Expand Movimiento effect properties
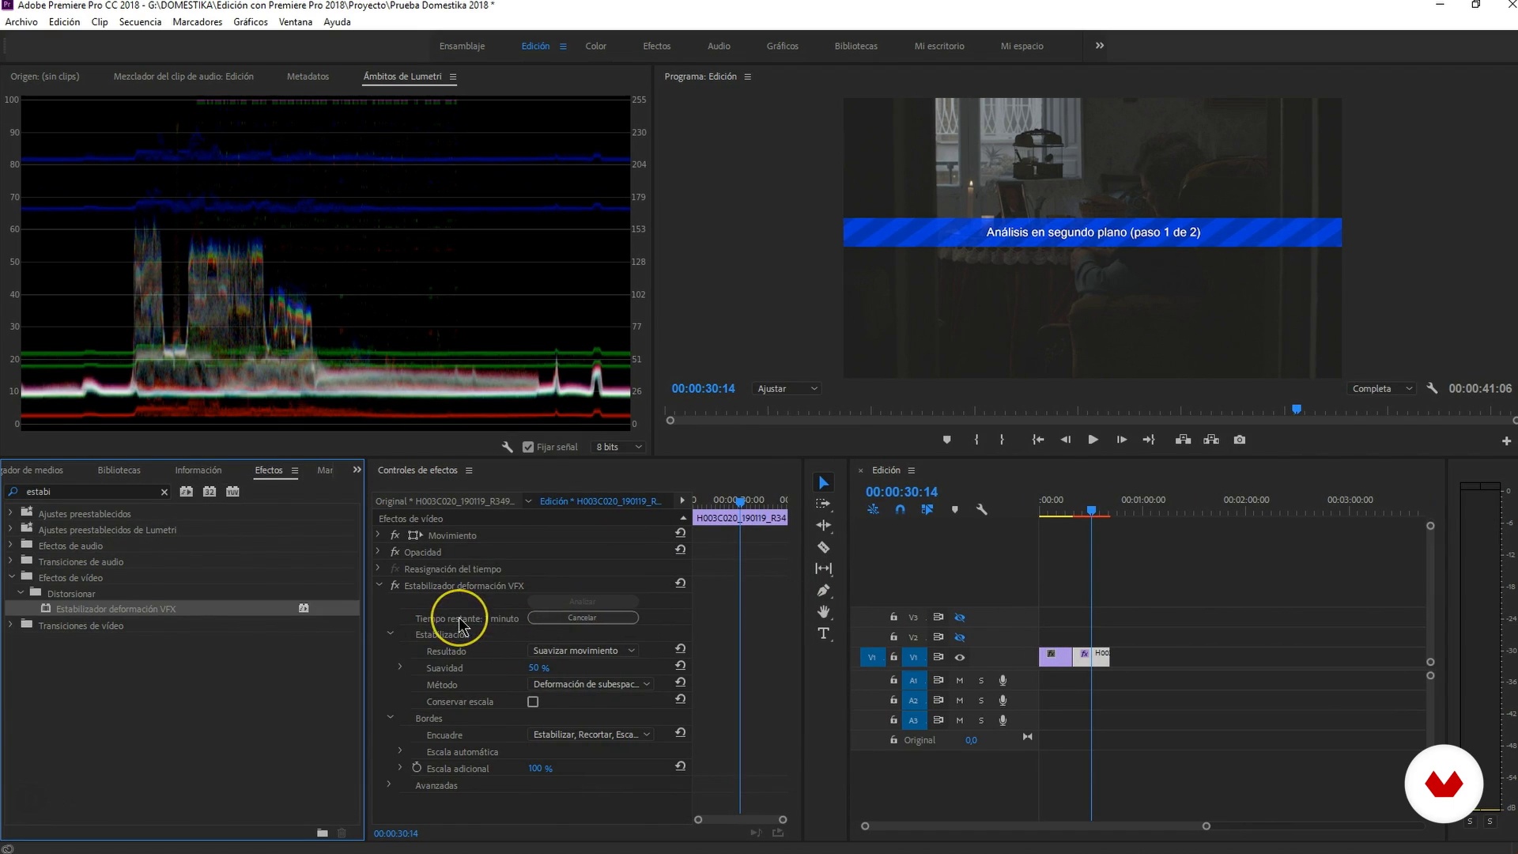This screenshot has height=854, width=1518. click(378, 535)
